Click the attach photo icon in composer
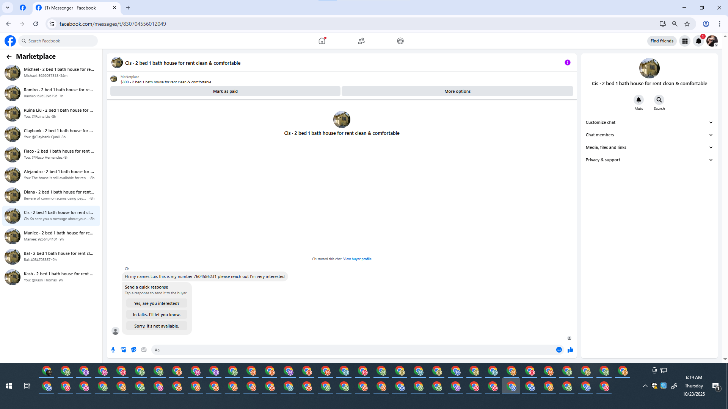The height and width of the screenshot is (409, 728). tap(123, 350)
